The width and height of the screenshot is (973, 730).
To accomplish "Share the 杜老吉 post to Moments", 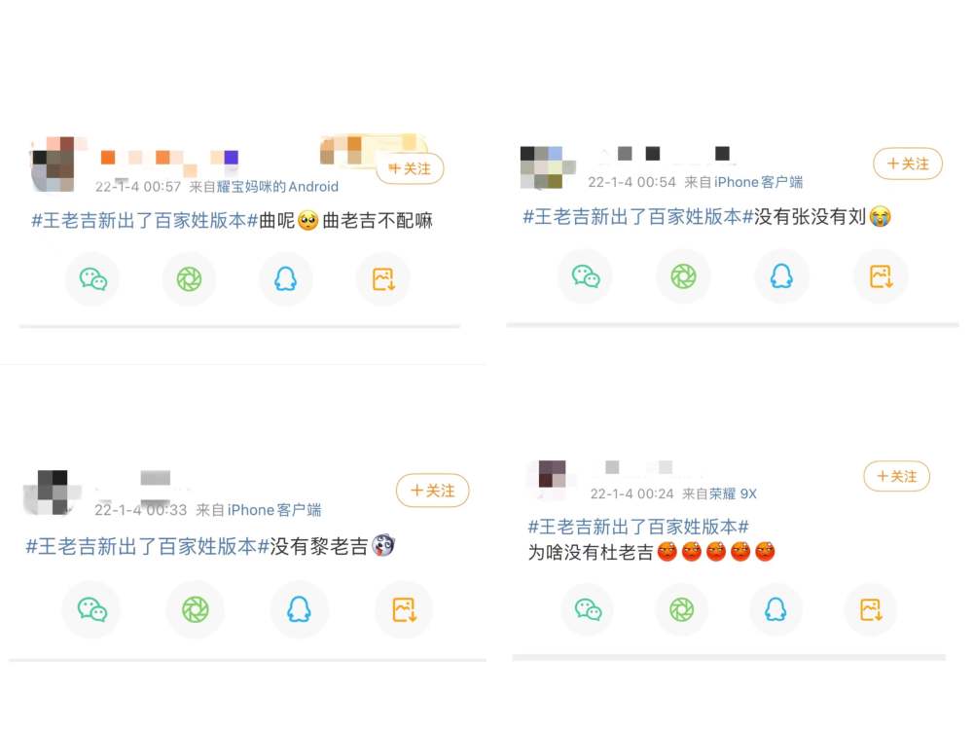I will click(681, 609).
